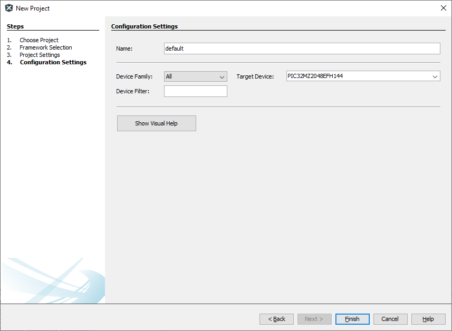Image resolution: width=452 pixels, height=331 pixels.
Task: Close the New Project dialog window
Action: [443, 8]
